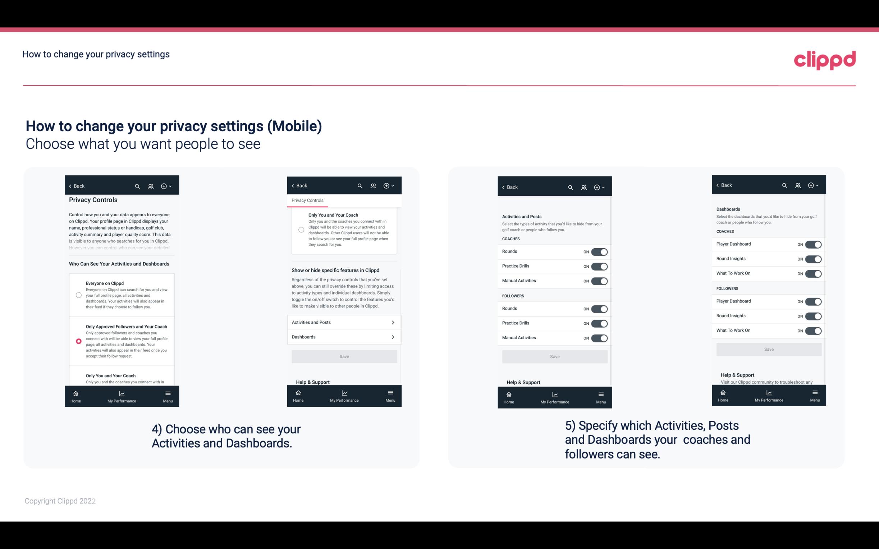Select Only You and Your Coach option
The image size is (879, 549).
[x=78, y=377]
